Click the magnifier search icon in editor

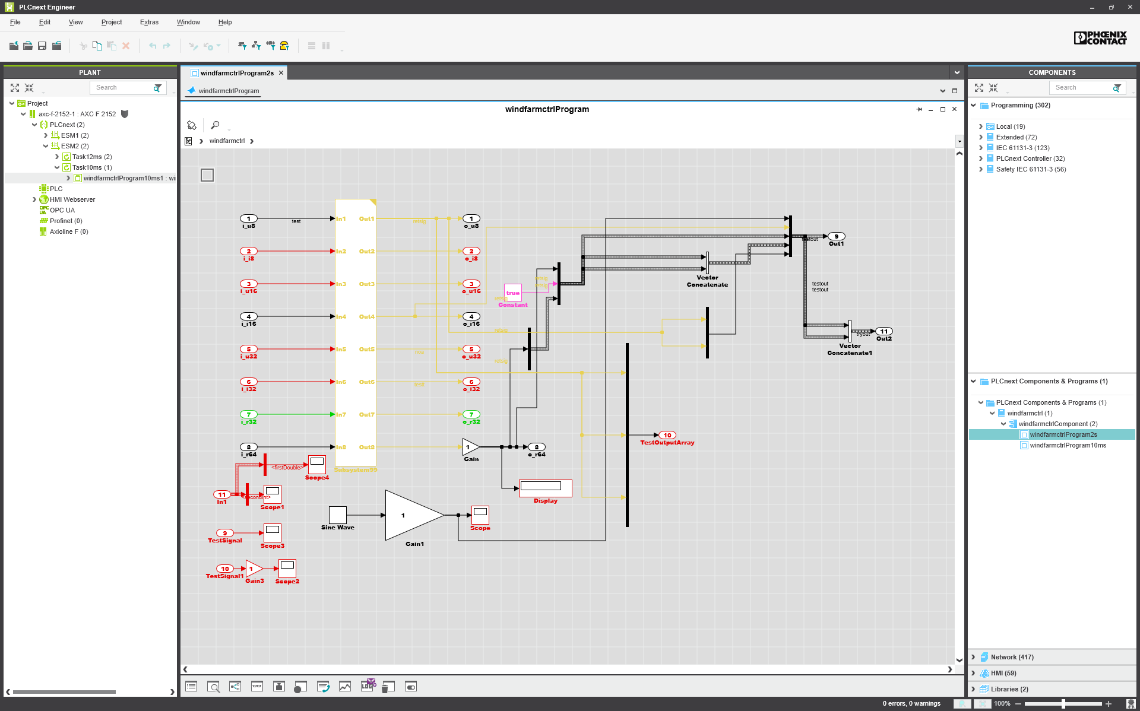click(x=216, y=125)
